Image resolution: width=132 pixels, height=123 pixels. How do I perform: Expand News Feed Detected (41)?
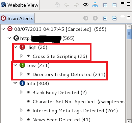(22, 119)
